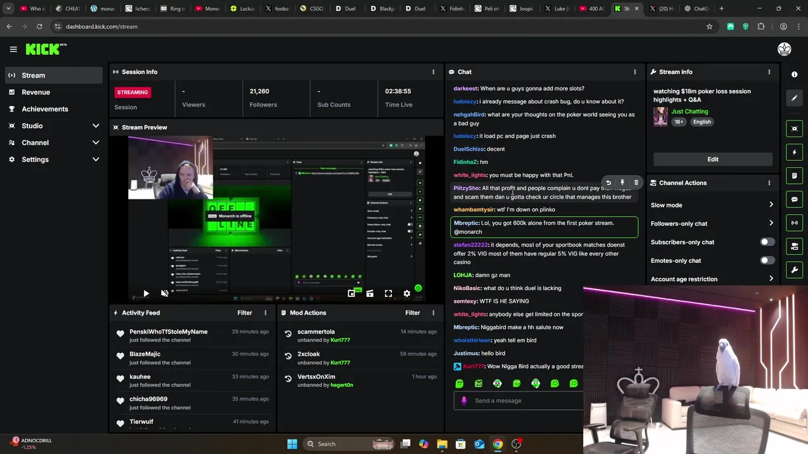This screenshot has width=808, height=454.
Task: Go to Achievements in the sidebar
Action: point(54,109)
